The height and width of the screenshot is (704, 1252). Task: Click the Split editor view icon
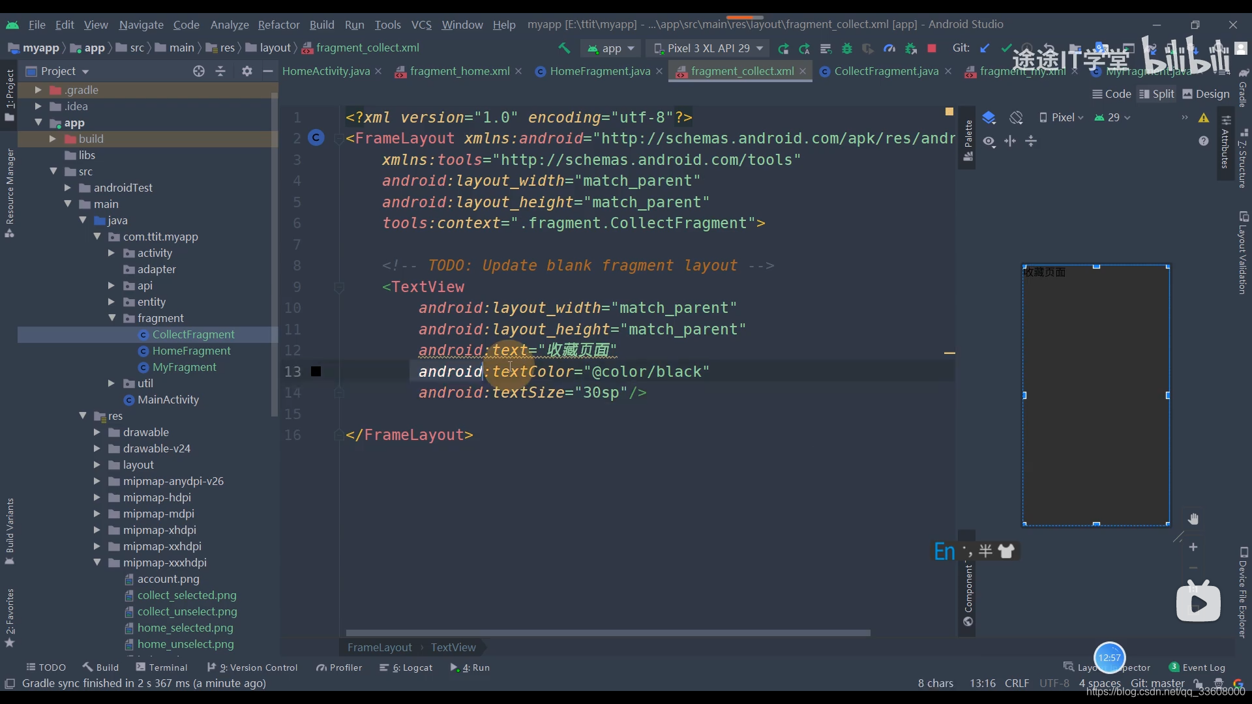[1163, 94]
